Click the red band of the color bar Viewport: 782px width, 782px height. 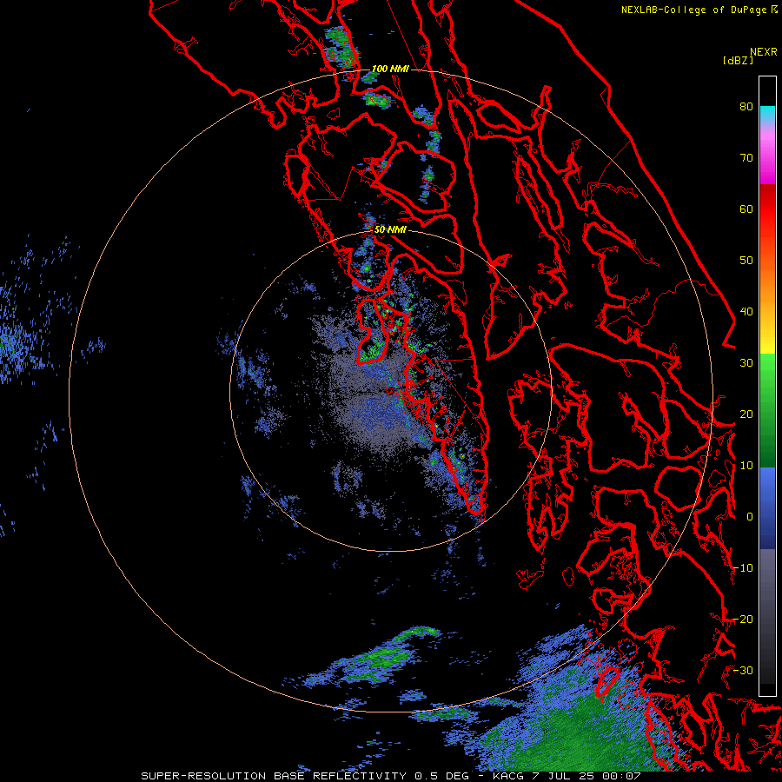[x=767, y=209]
